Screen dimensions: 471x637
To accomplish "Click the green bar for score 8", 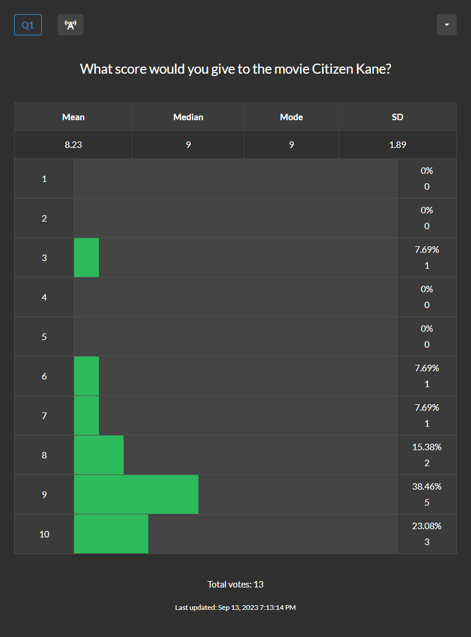I will point(98,454).
